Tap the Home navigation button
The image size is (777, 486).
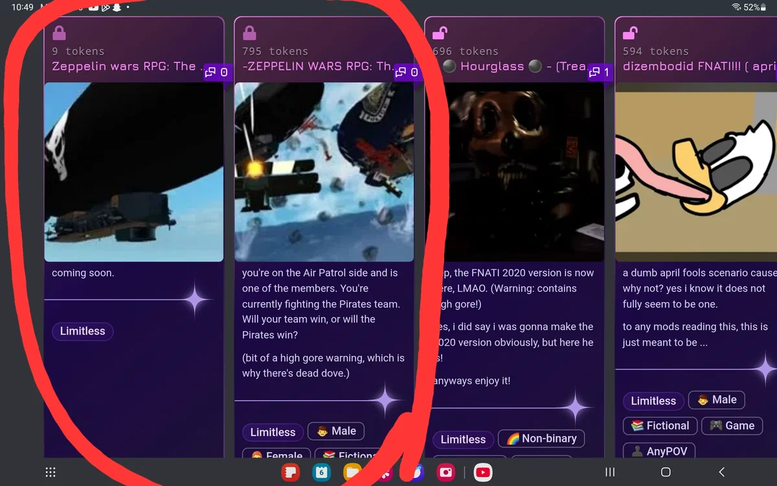pyautogui.click(x=666, y=472)
